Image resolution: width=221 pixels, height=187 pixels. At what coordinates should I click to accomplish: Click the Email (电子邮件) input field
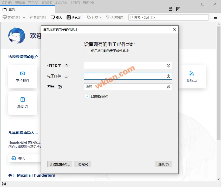128,76
